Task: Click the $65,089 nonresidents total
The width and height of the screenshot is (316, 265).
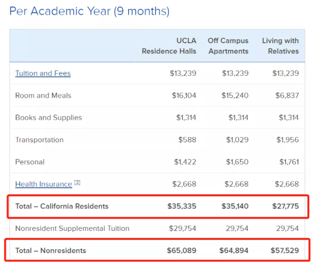Action: click(182, 250)
